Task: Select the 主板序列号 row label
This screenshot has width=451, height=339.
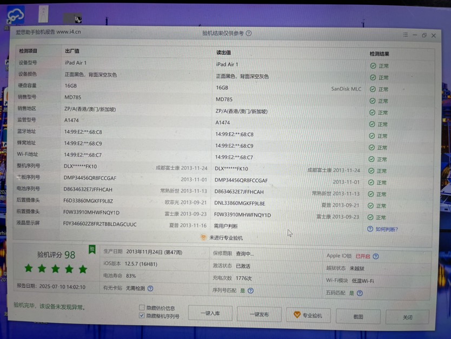Action: (29, 177)
